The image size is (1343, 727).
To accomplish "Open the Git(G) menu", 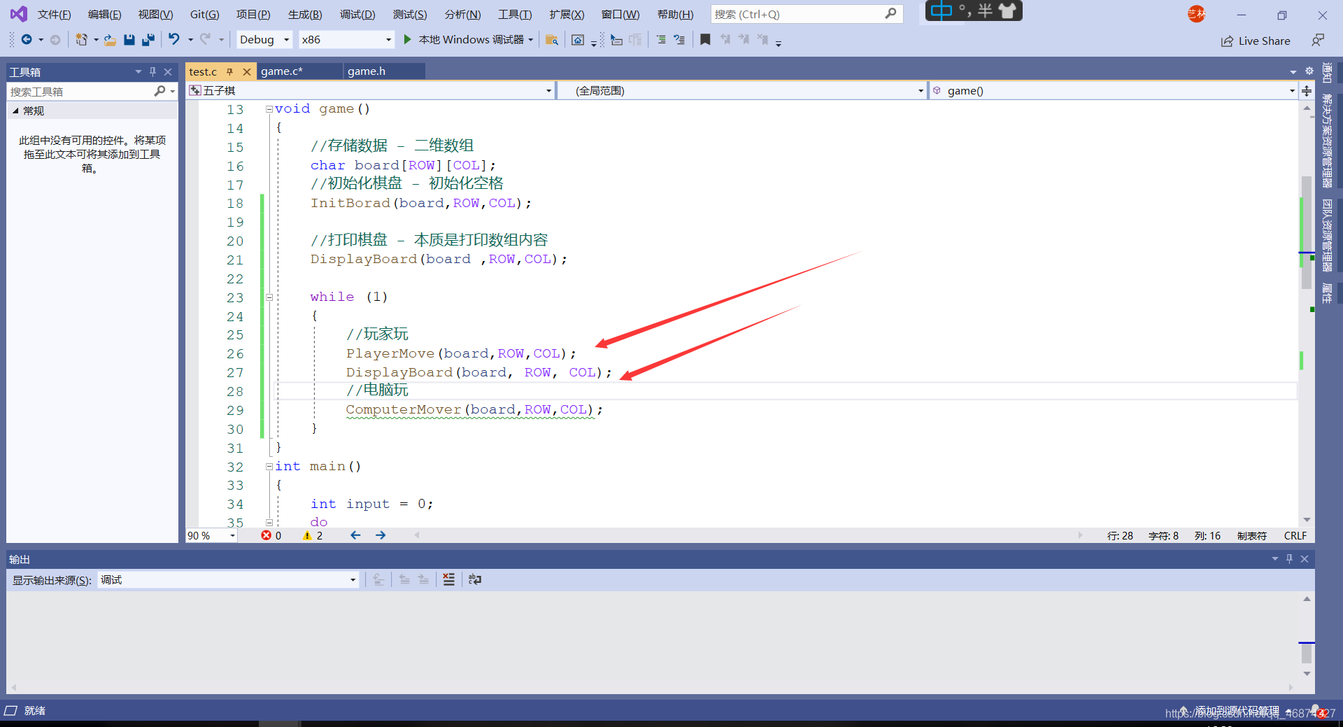I will 204,15.
